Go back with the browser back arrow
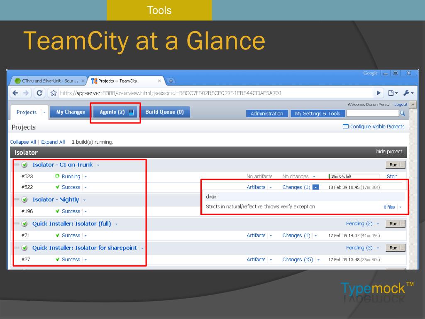Viewport: 425px width, 319px height. pos(15,93)
